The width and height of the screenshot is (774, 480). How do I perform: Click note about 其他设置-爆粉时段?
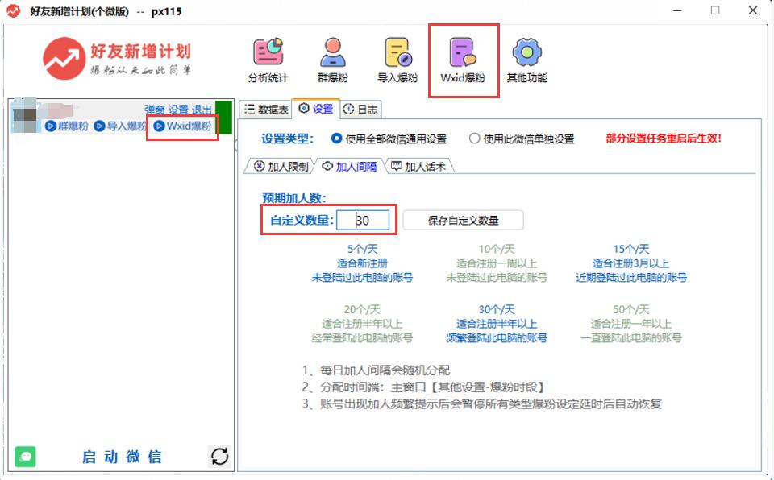tap(423, 387)
